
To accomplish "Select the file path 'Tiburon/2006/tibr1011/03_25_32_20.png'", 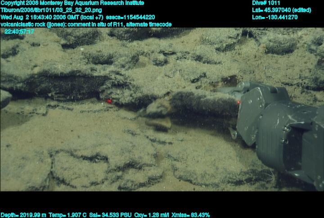I will tap(51, 10).
